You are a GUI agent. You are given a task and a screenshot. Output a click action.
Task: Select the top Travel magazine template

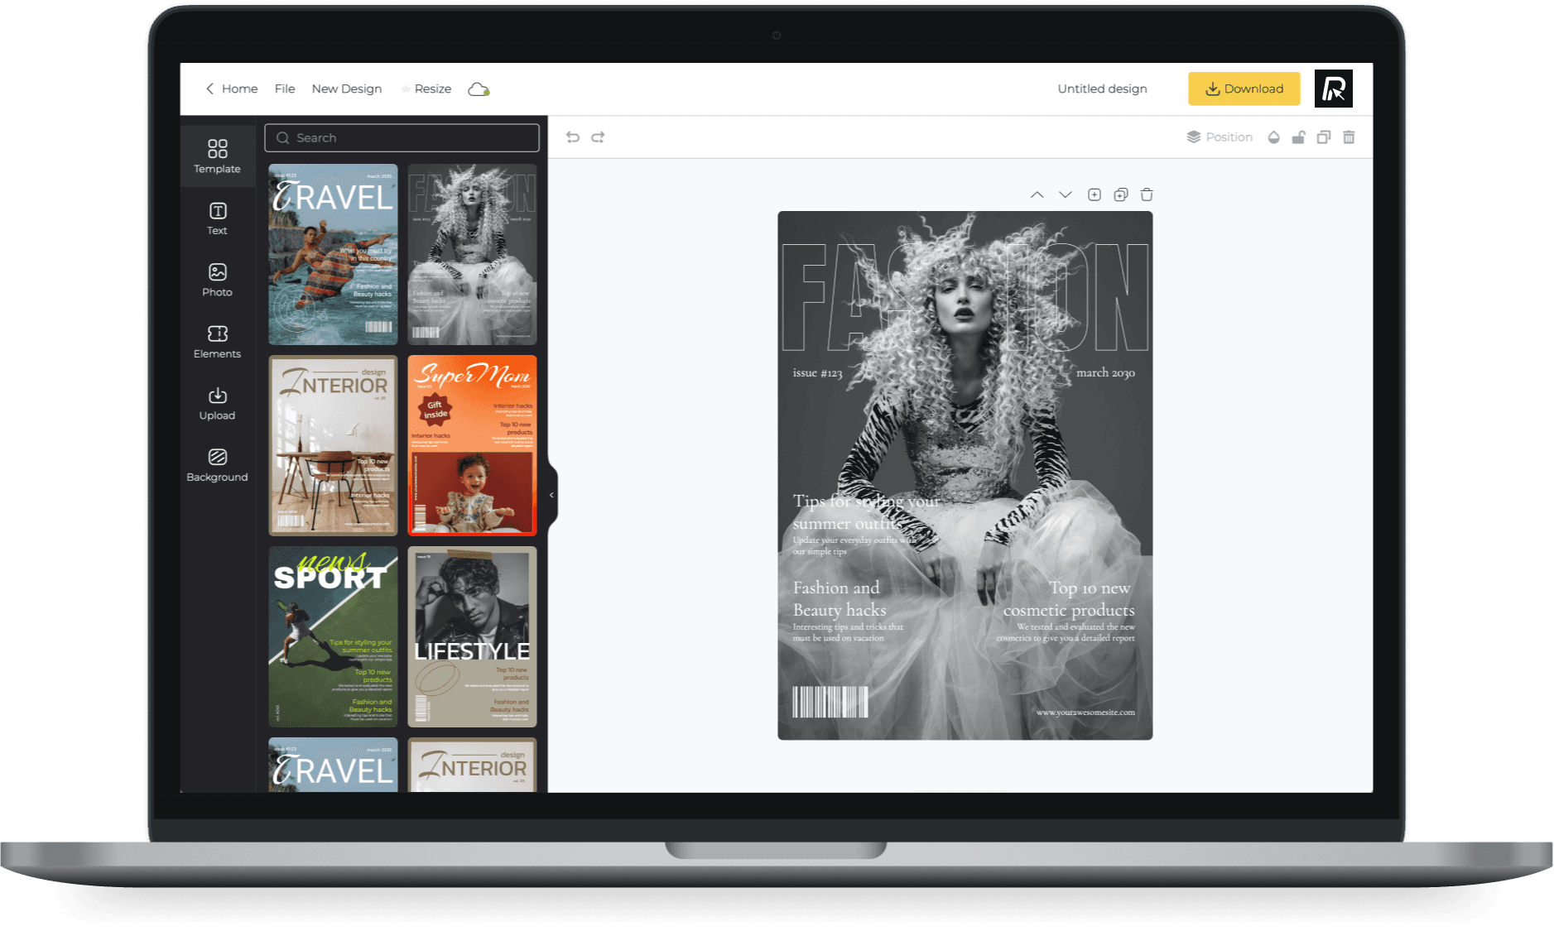tap(333, 254)
